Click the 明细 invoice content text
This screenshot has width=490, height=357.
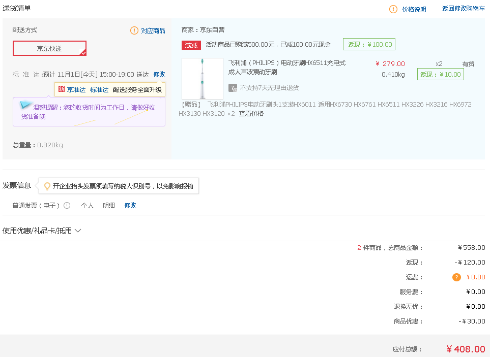coord(109,206)
